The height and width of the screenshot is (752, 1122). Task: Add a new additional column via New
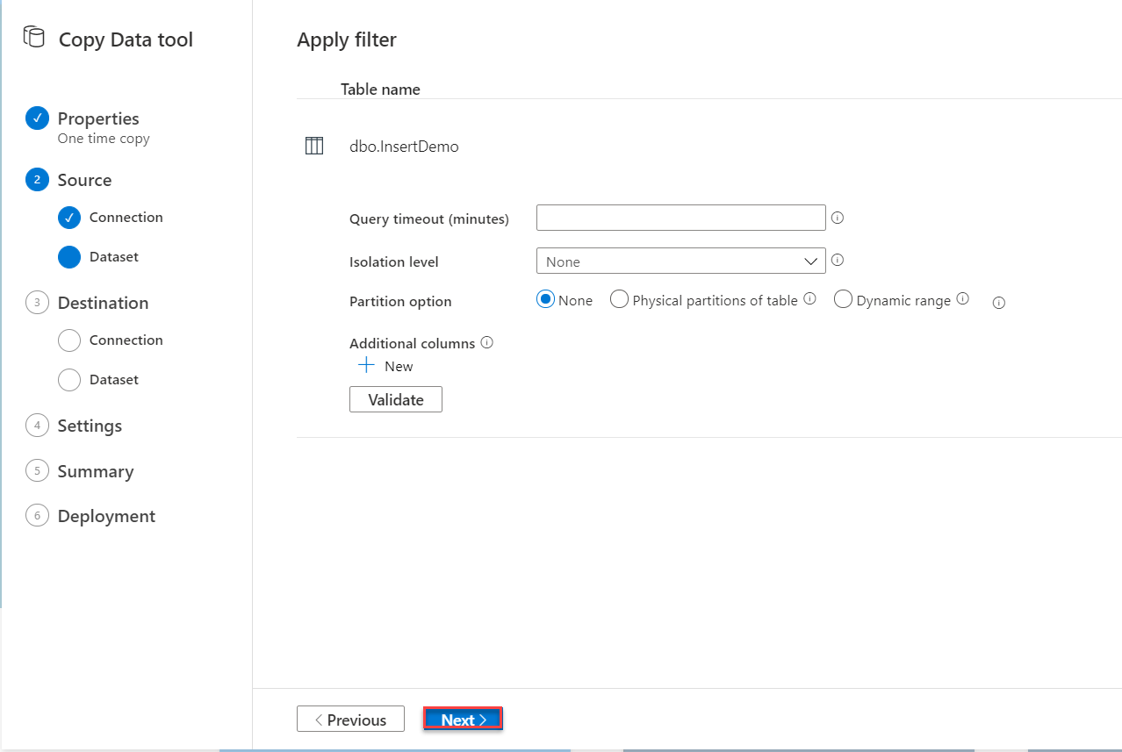coord(385,366)
